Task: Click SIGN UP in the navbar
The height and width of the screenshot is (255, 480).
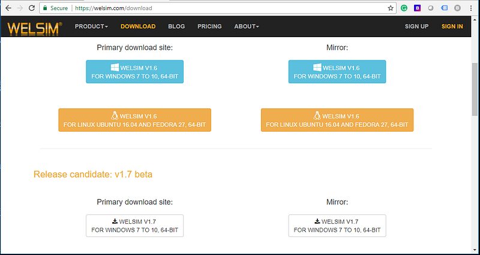Action: tap(416, 26)
